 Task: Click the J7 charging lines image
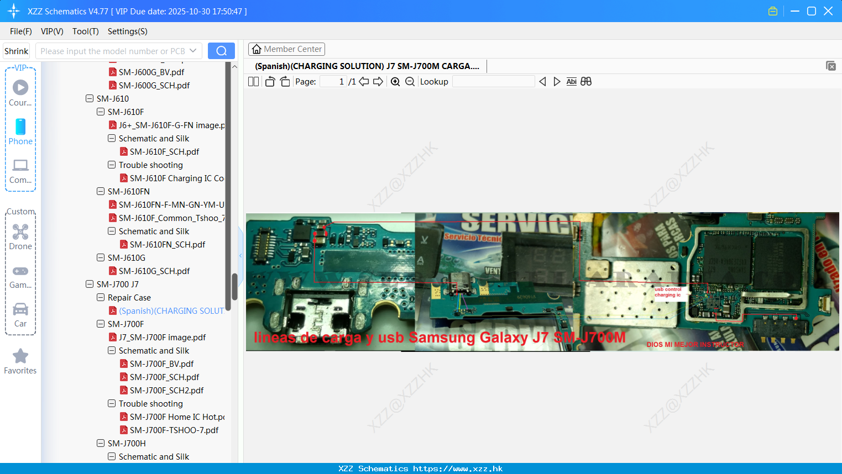(542, 282)
